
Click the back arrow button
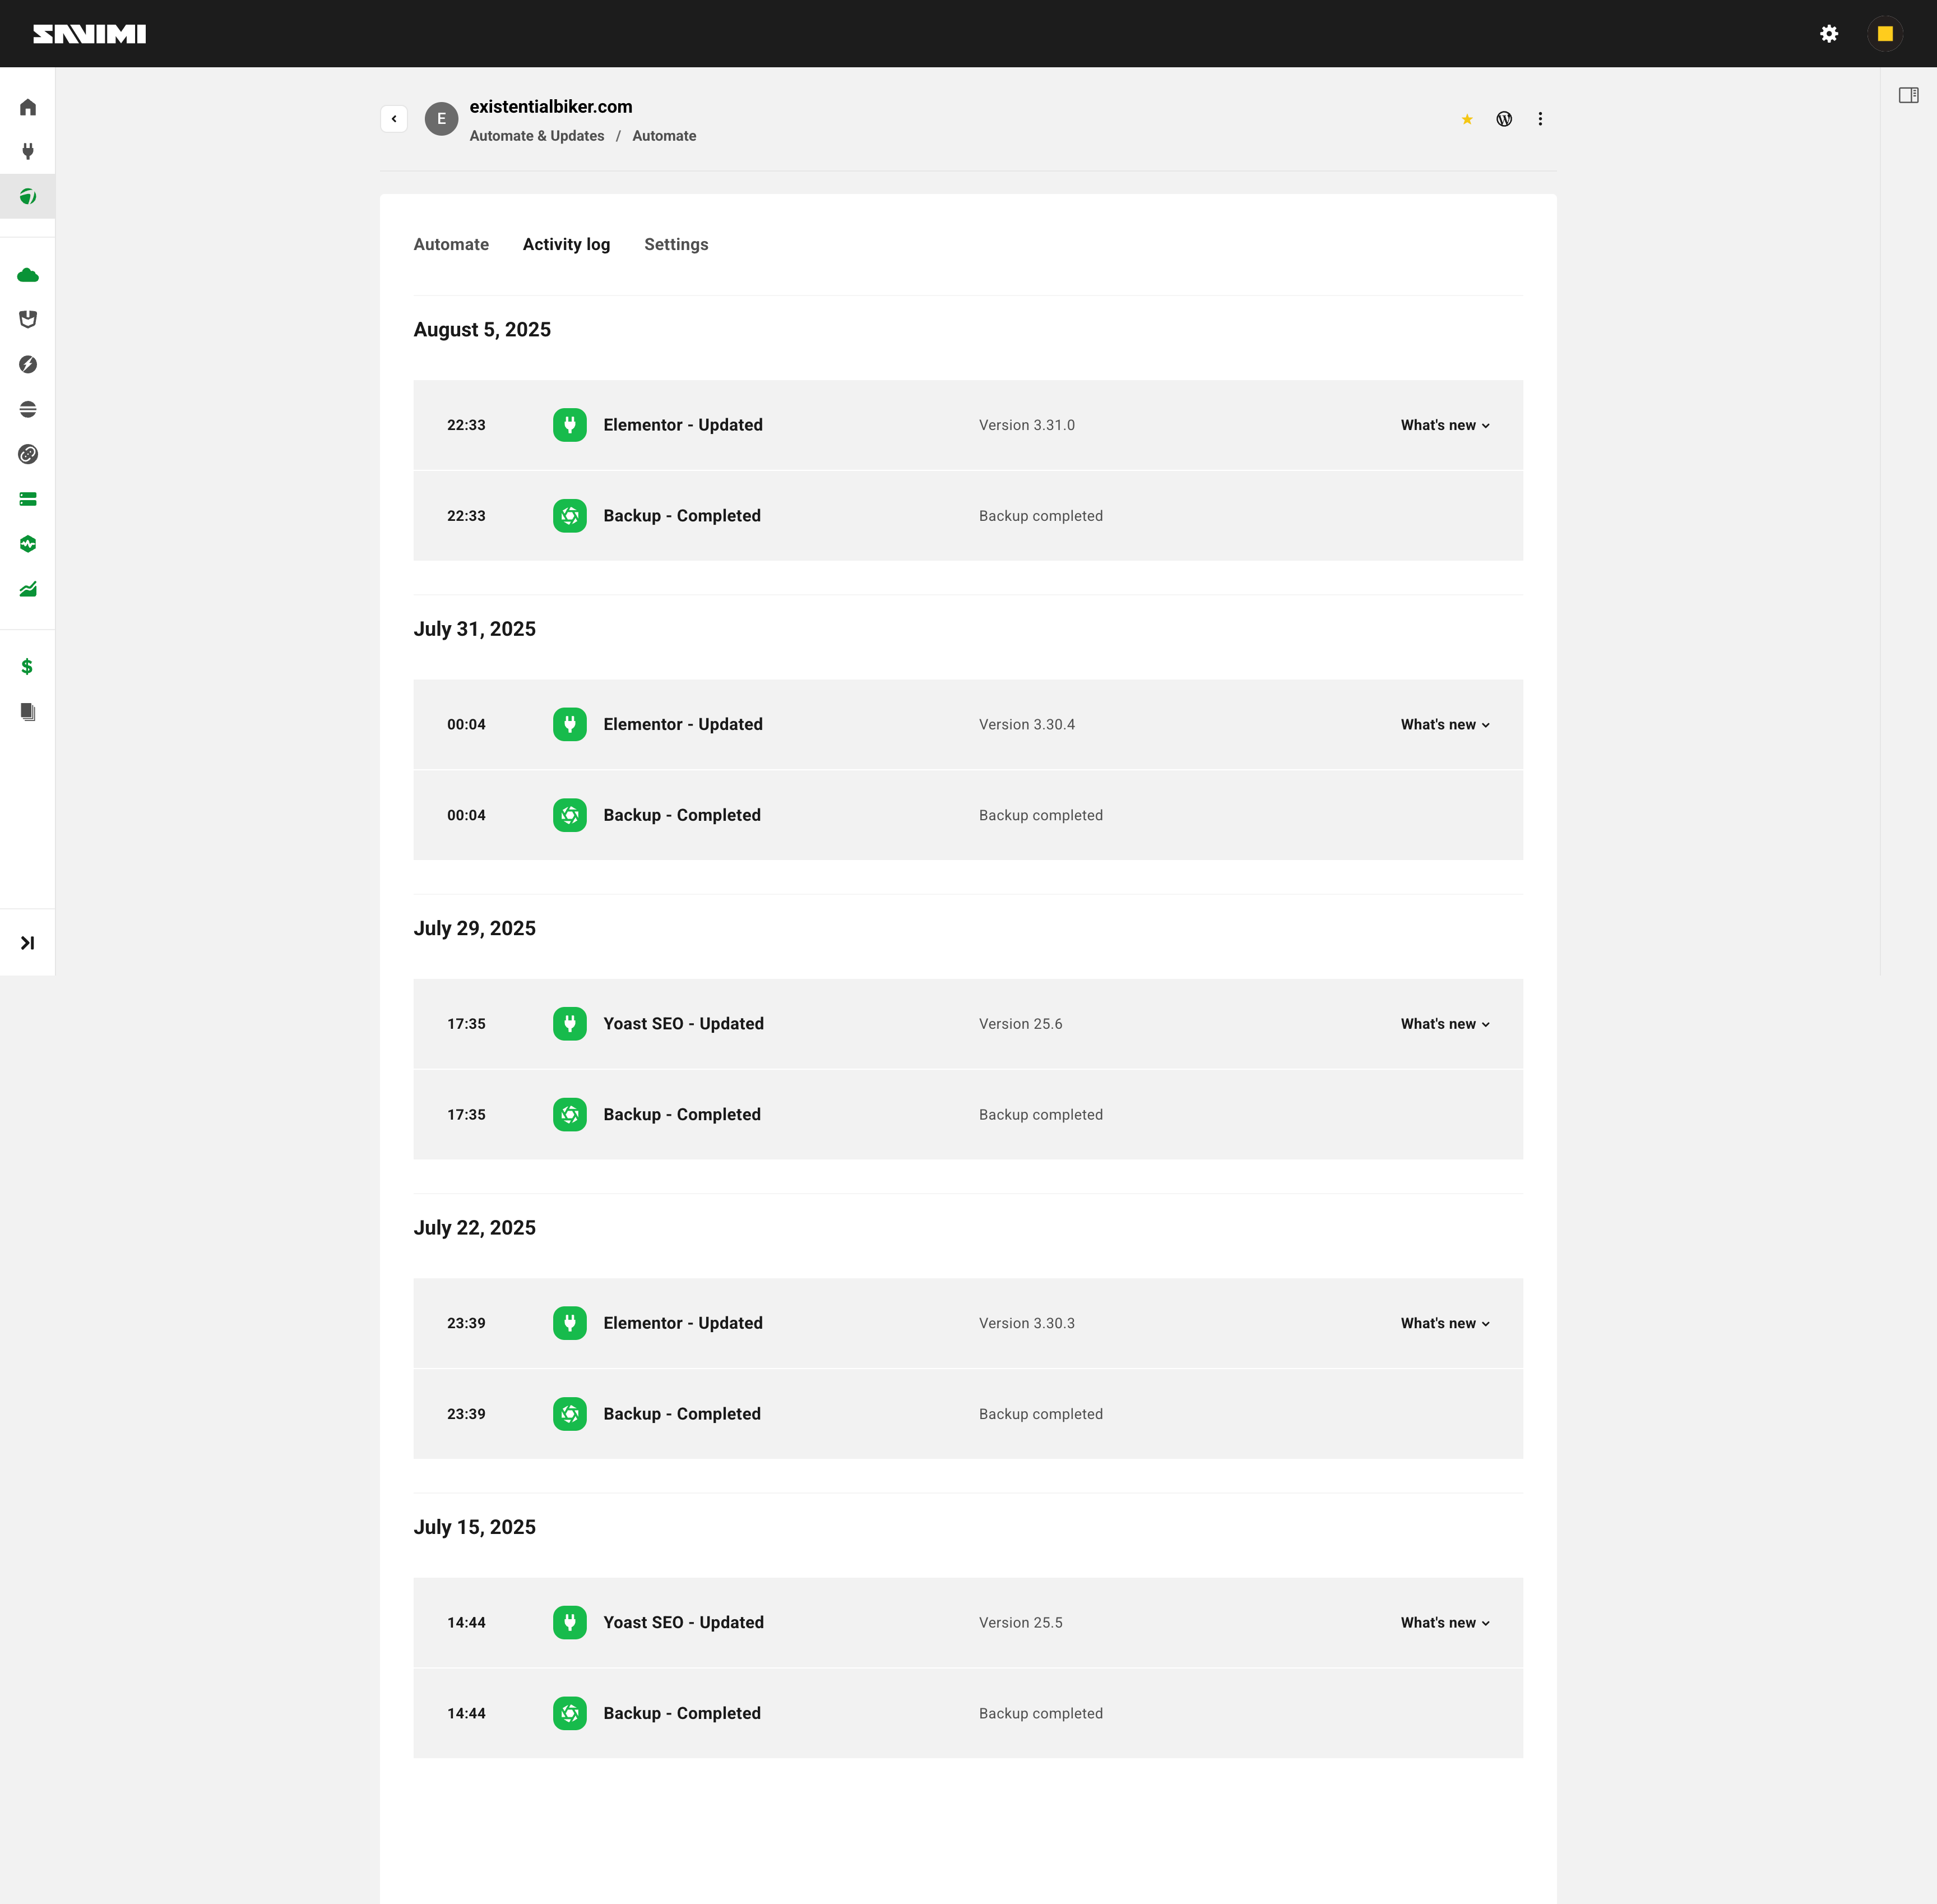pyautogui.click(x=394, y=119)
